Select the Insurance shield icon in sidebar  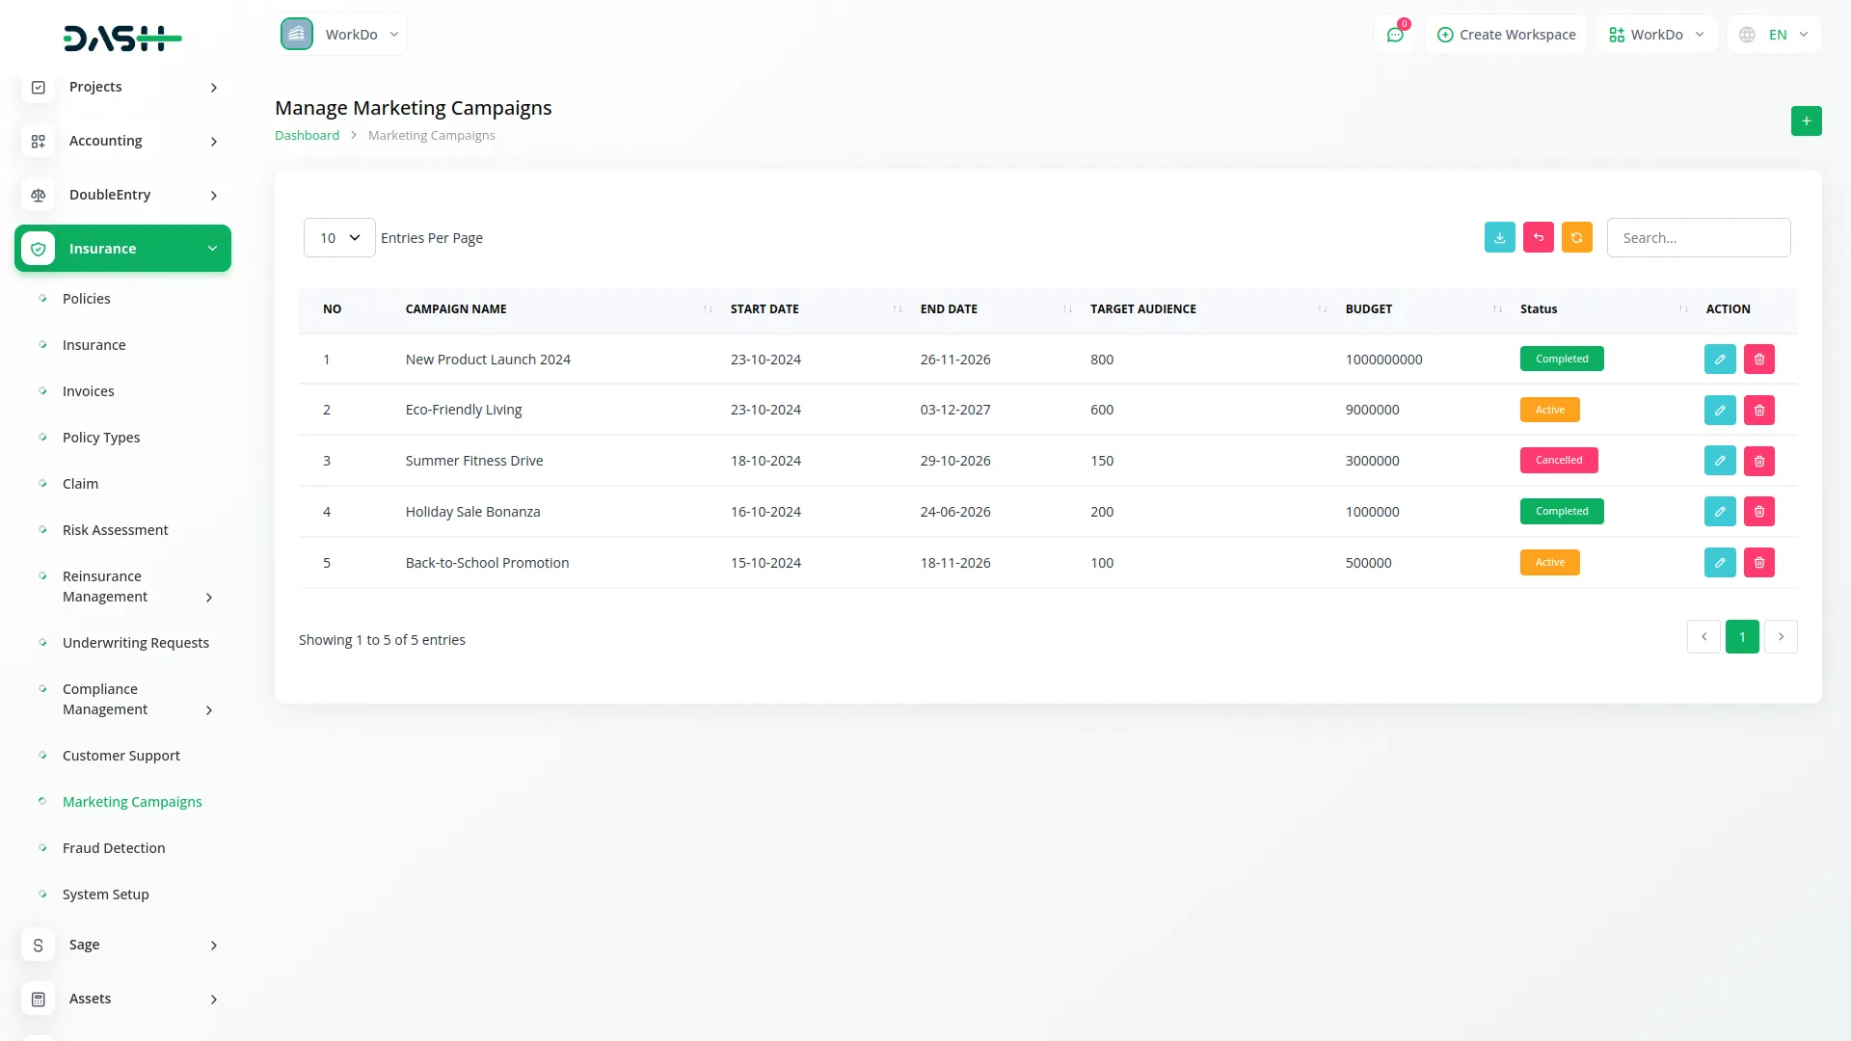39,248
